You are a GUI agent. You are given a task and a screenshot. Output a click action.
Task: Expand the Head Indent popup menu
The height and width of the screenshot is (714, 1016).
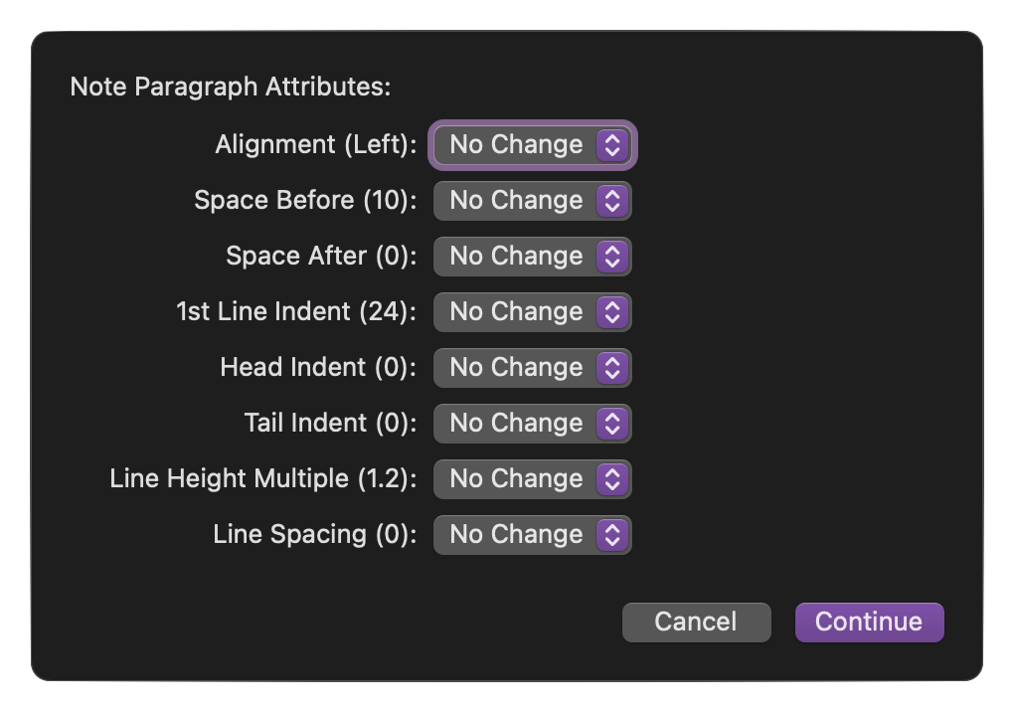532,368
